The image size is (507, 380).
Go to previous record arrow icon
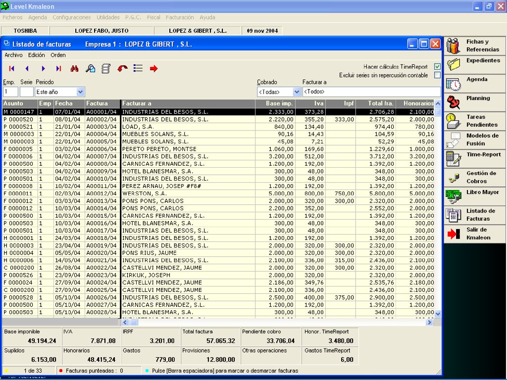[27, 68]
